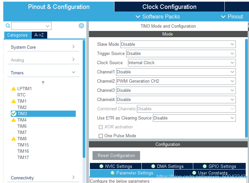Open the Pinout menu

coord(232,16)
